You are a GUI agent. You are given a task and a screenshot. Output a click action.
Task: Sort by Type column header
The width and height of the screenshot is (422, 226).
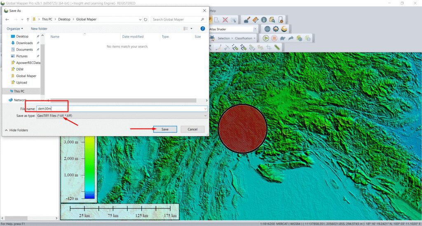tap(165, 37)
